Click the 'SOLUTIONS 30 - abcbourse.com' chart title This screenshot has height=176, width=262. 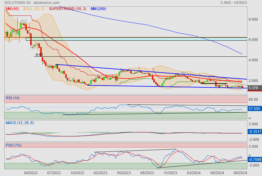pyautogui.click(x=32, y=3)
